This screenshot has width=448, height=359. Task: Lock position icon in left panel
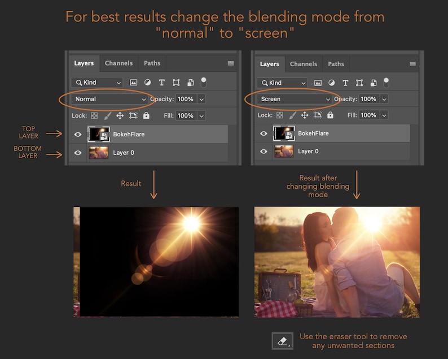click(x=120, y=116)
